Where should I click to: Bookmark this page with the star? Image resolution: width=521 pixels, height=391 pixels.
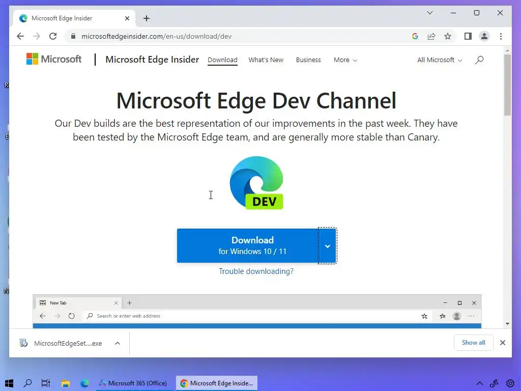click(x=448, y=36)
